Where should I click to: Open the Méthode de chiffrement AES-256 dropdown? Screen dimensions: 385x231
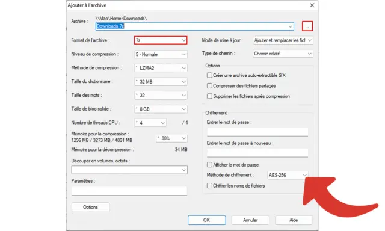(x=288, y=175)
